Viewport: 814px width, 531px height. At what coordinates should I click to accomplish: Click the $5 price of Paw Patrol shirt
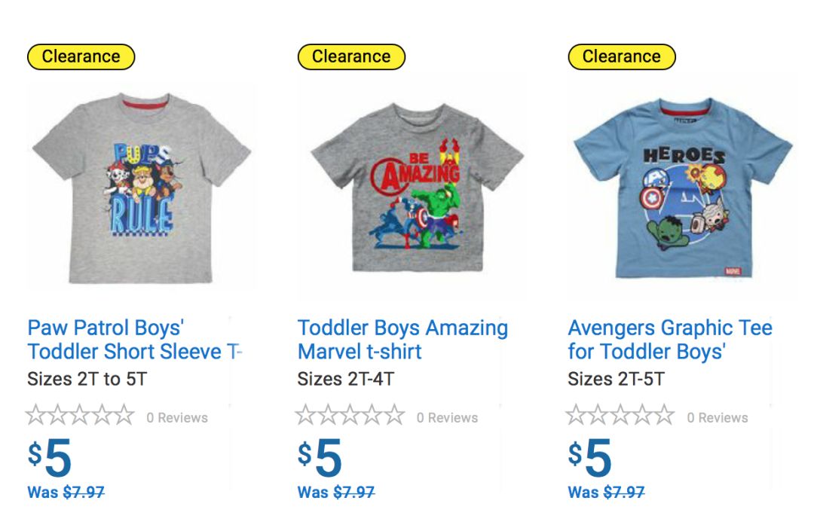click(50, 457)
